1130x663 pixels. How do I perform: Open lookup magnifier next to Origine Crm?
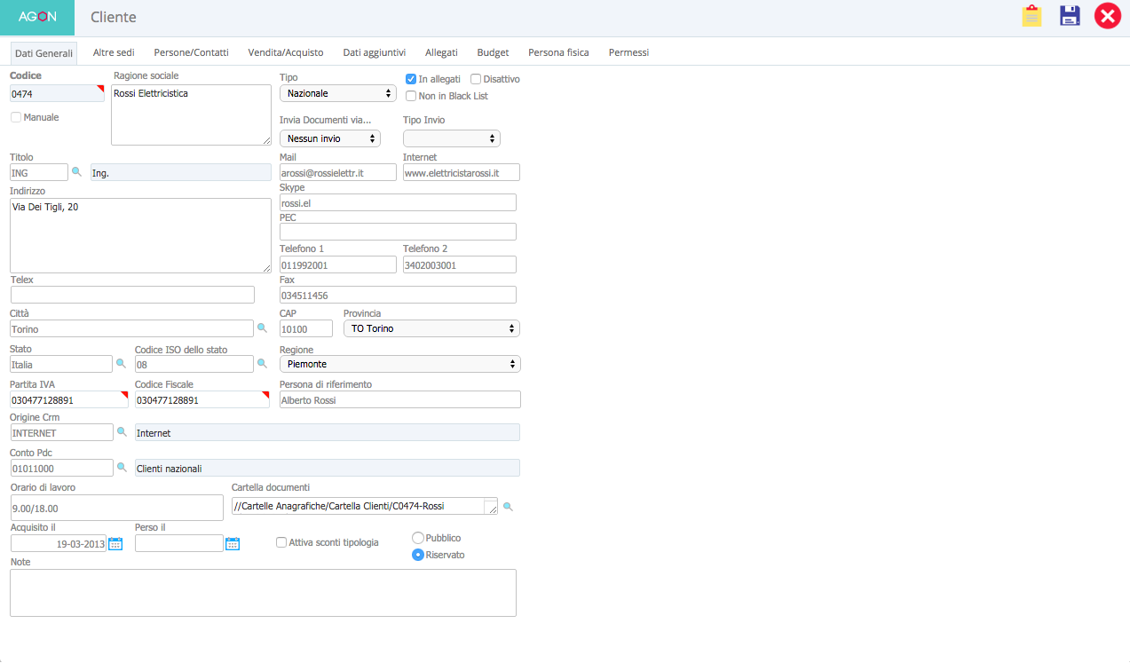point(122,431)
